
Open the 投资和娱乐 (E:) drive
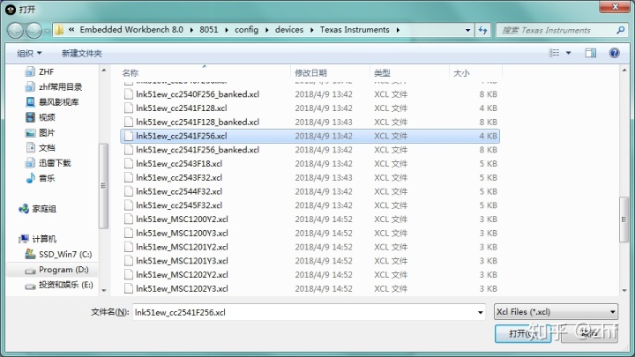[x=65, y=285]
